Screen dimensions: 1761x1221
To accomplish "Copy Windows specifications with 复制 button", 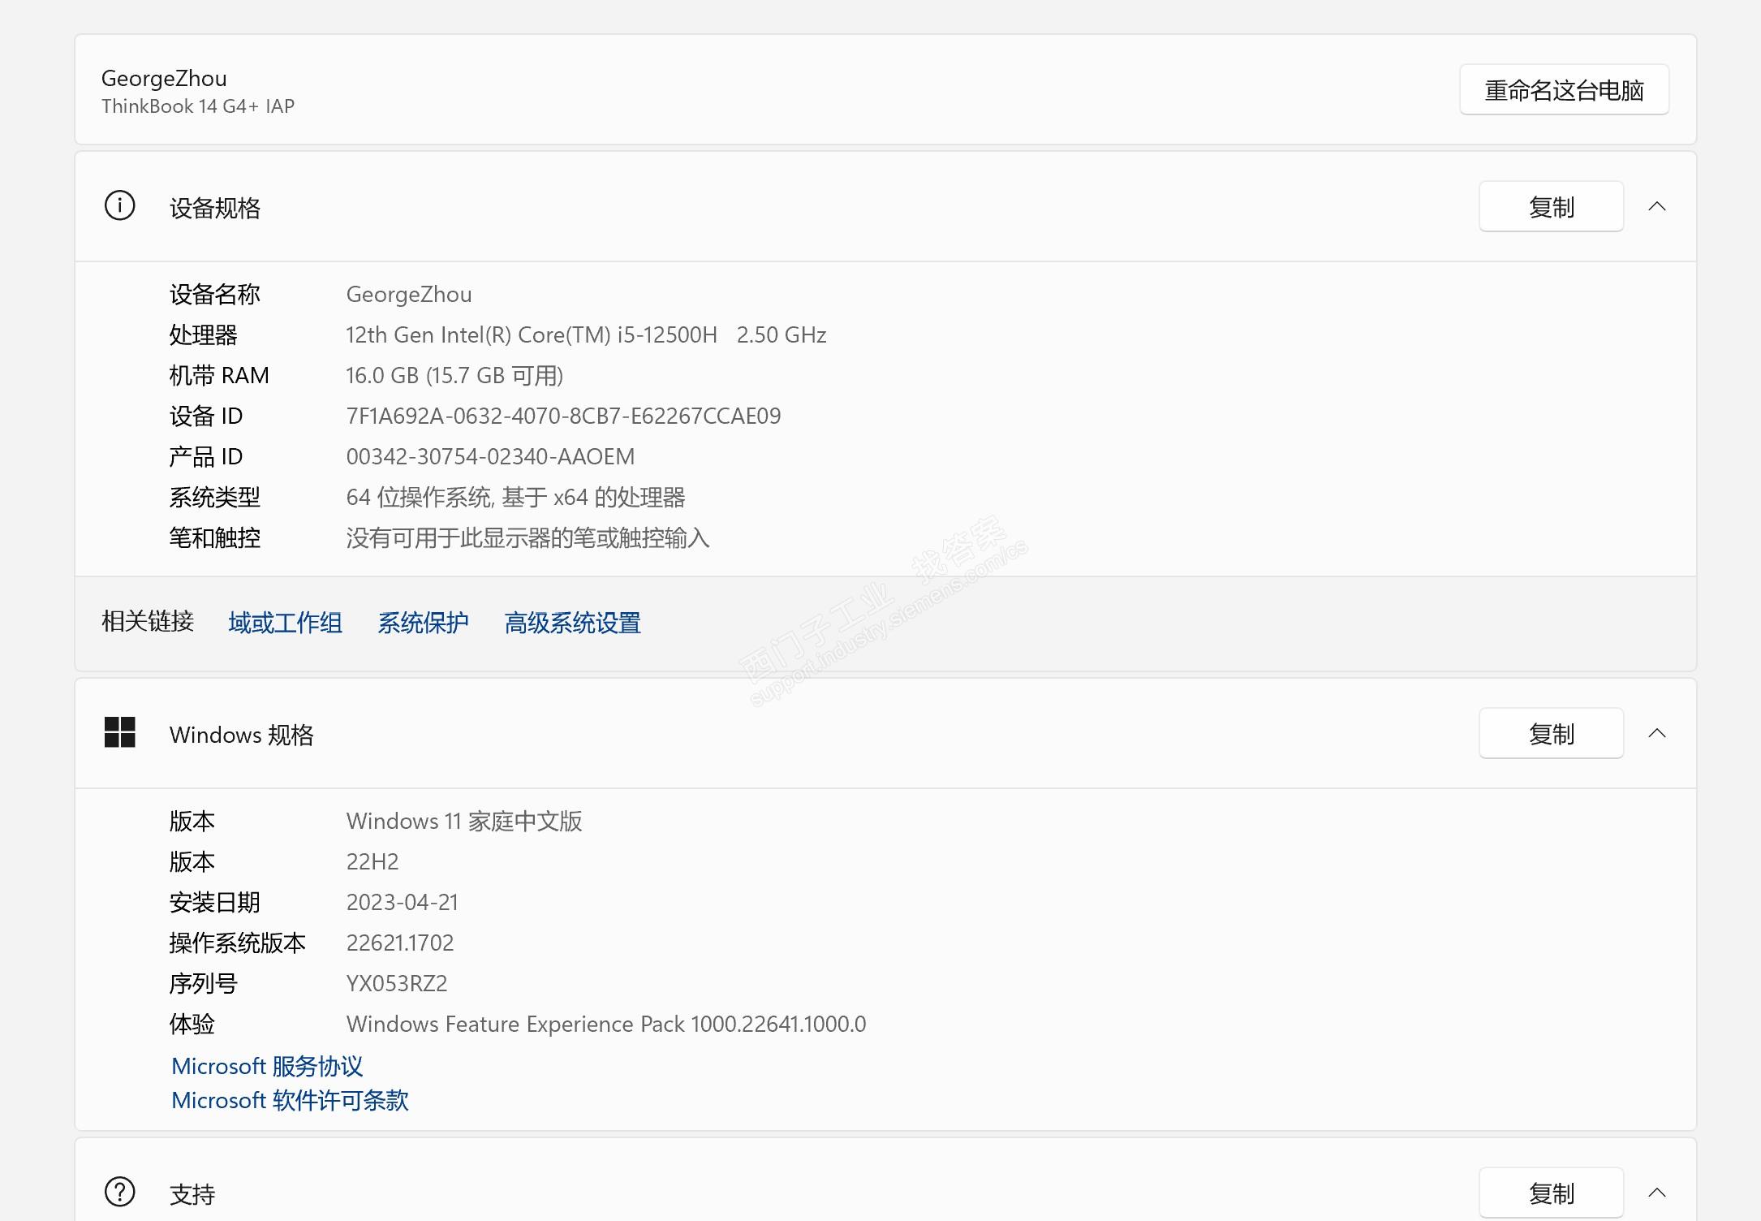I will click(x=1550, y=734).
